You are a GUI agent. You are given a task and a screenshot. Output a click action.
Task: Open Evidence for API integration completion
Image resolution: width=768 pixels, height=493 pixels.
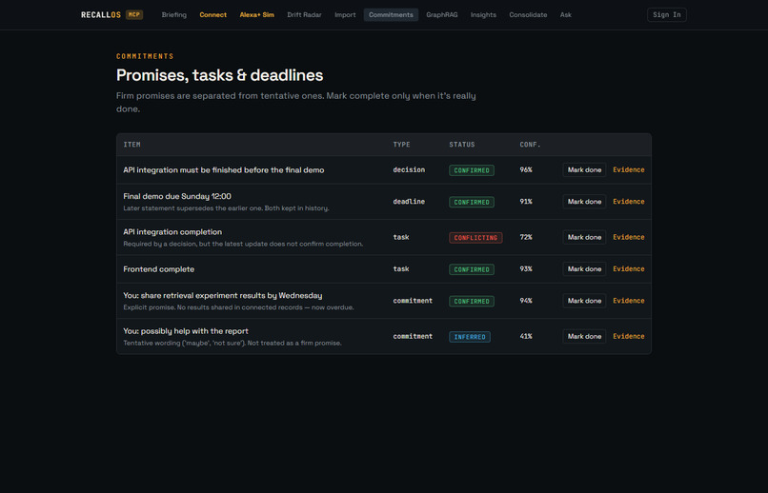click(629, 237)
